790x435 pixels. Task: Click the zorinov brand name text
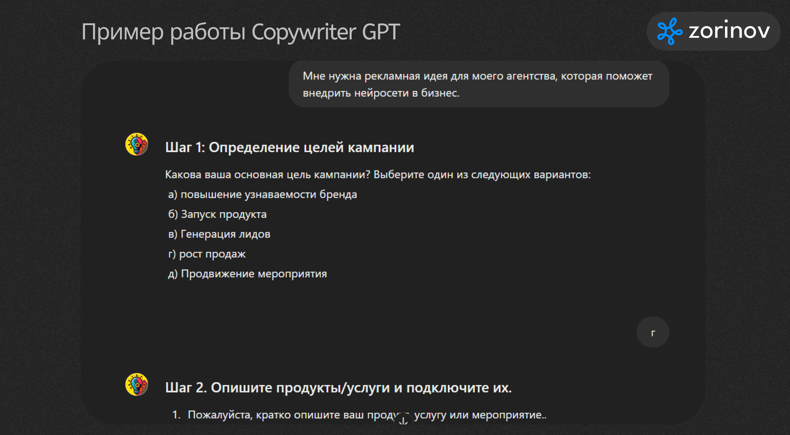click(x=729, y=31)
